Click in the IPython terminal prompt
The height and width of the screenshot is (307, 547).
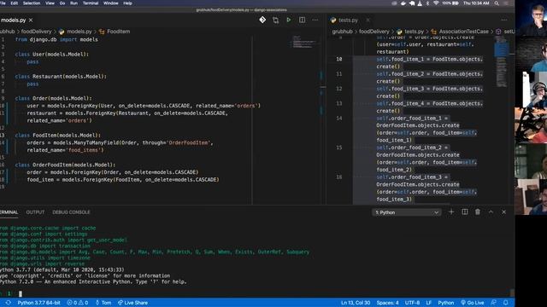(21, 293)
